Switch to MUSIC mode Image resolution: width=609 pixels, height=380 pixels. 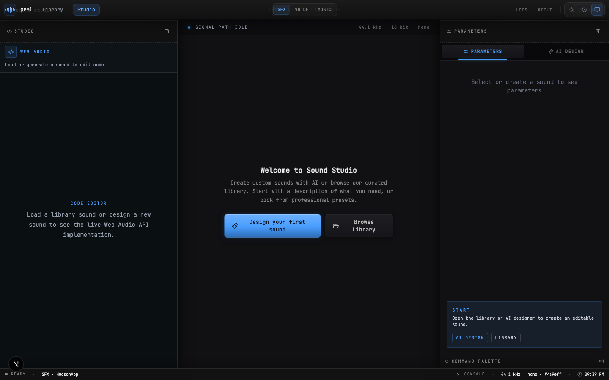324,10
